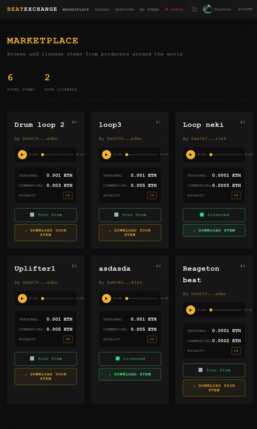Play the Drum loop 2 stem
Image resolution: width=257 pixels, height=429 pixels.
22,155
